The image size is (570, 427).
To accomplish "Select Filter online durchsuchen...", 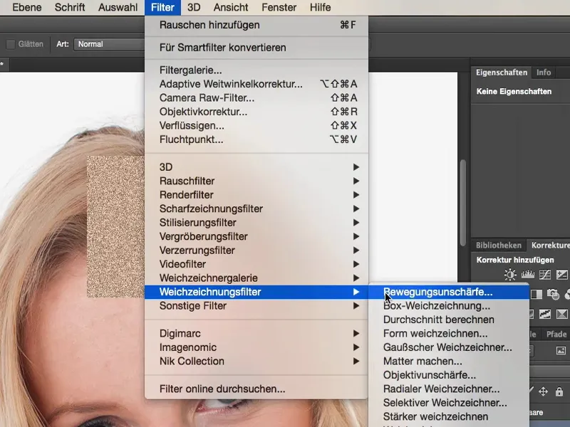I will coord(256,389).
